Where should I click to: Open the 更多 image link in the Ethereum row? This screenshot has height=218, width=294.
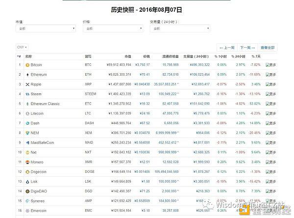click(x=271, y=75)
